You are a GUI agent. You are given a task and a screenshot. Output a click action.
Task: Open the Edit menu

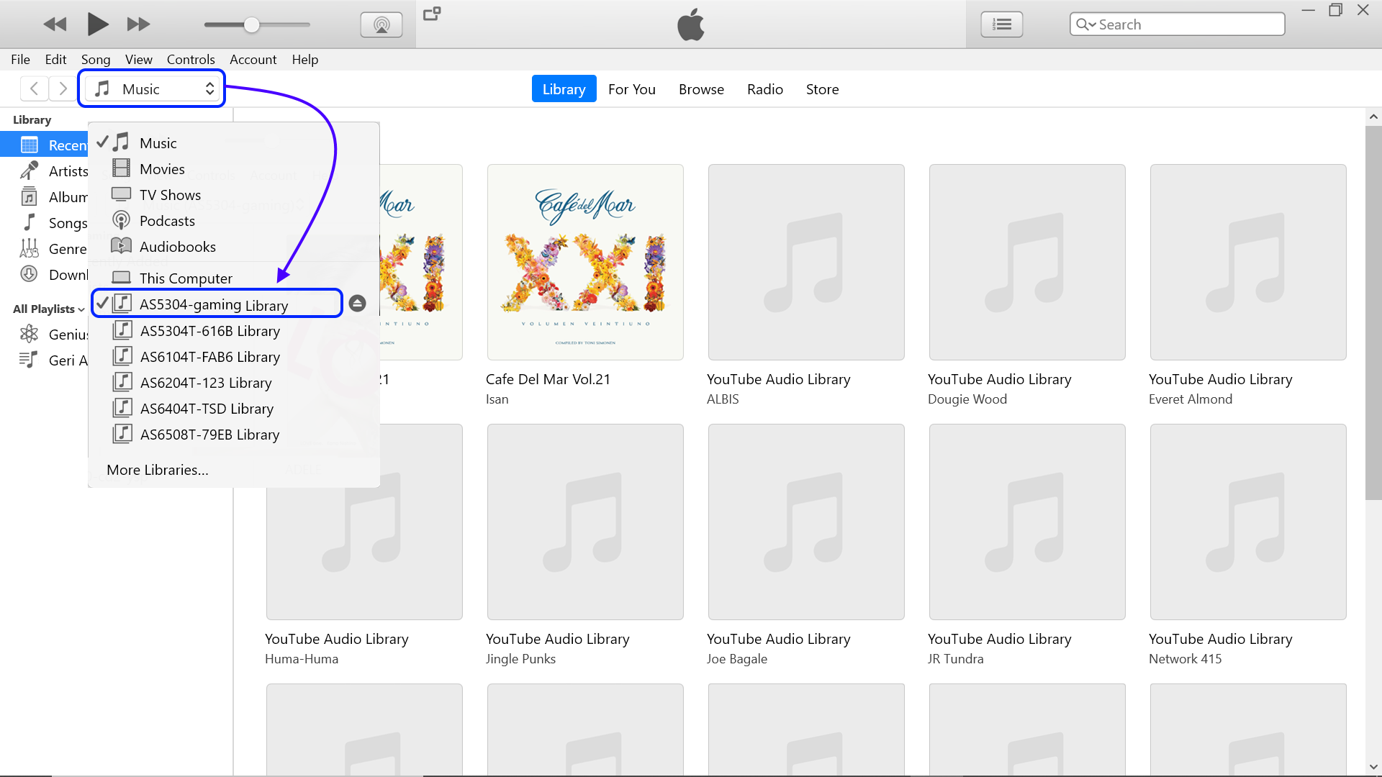55,60
